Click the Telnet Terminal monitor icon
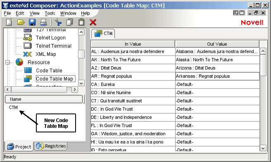271x162 pixels. pos(28,46)
